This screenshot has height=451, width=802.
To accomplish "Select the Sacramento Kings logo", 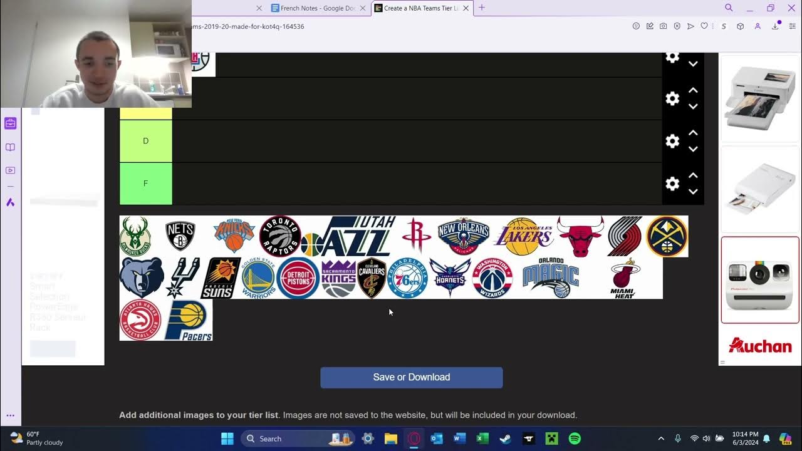I will (x=338, y=277).
